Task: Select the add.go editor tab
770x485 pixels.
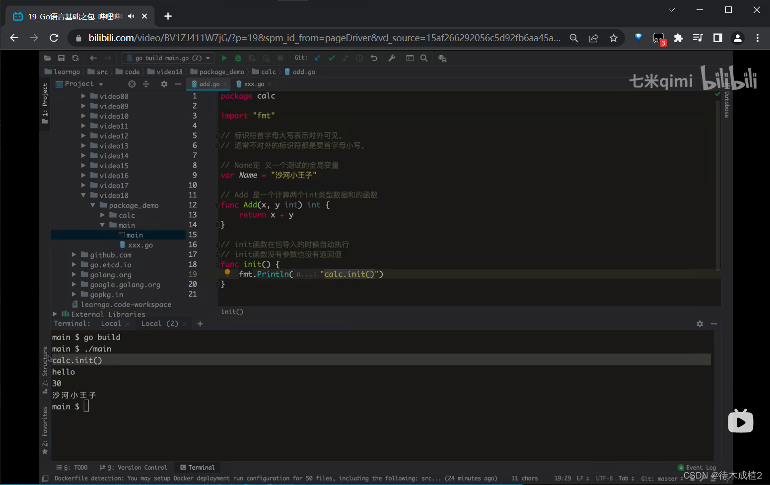Action: point(209,84)
